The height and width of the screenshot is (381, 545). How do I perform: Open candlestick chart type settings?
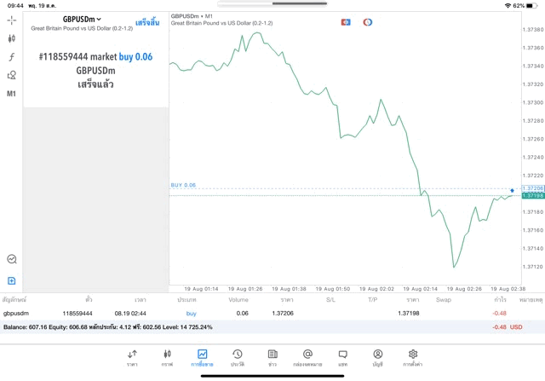point(11,38)
